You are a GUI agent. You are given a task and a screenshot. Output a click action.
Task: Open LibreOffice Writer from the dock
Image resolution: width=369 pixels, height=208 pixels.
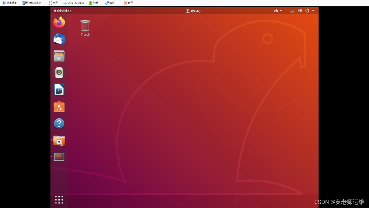59,90
